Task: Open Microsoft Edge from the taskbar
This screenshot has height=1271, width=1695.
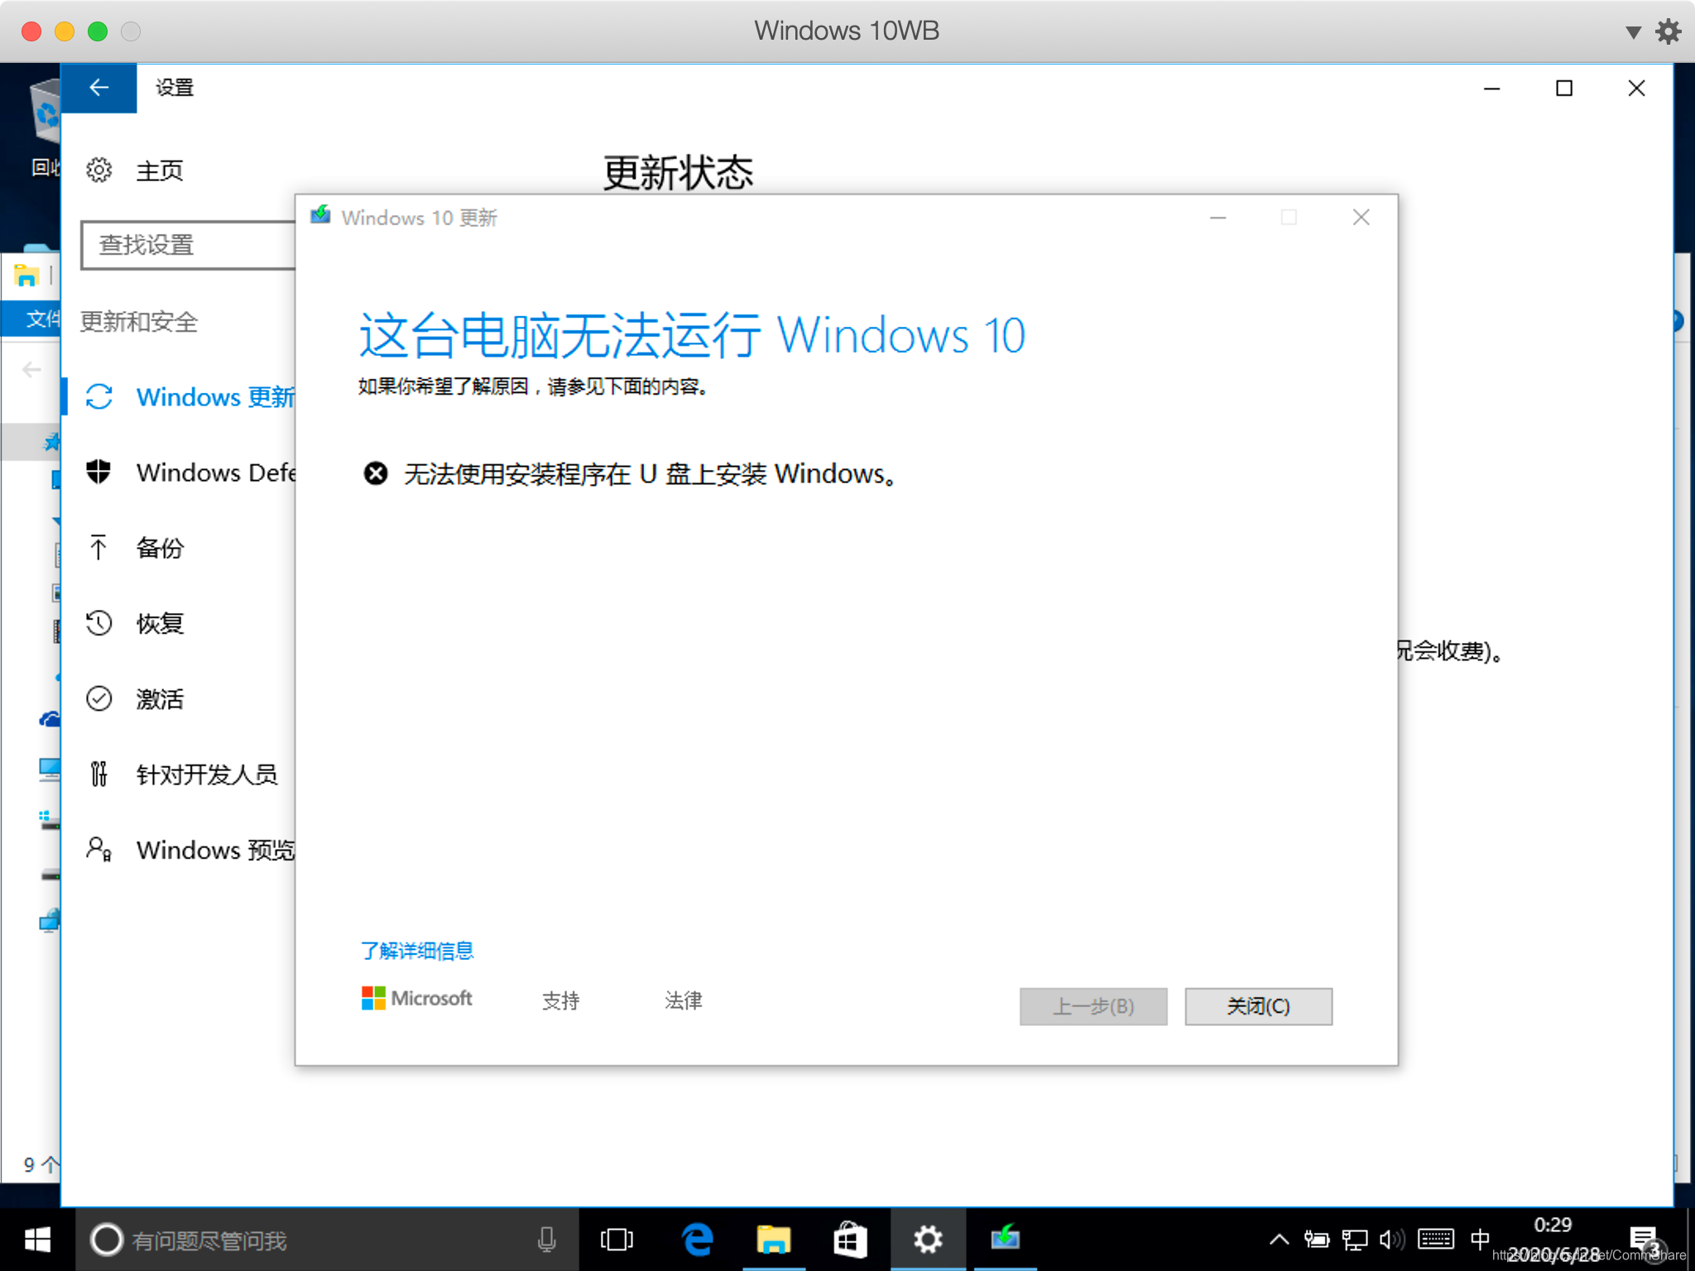Action: pyautogui.click(x=697, y=1240)
